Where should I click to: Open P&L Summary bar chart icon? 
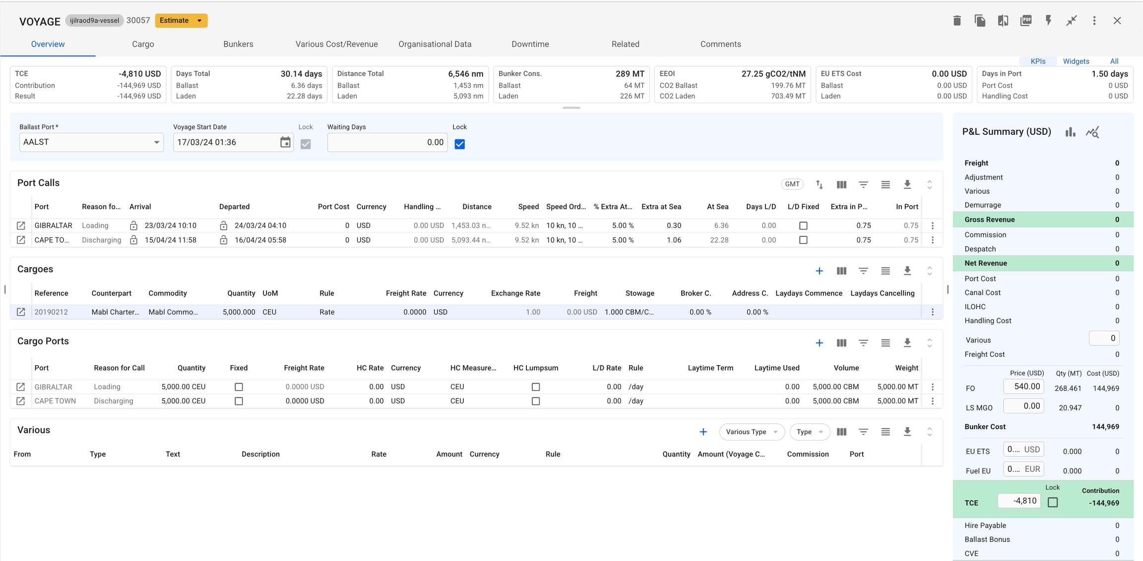click(1070, 132)
